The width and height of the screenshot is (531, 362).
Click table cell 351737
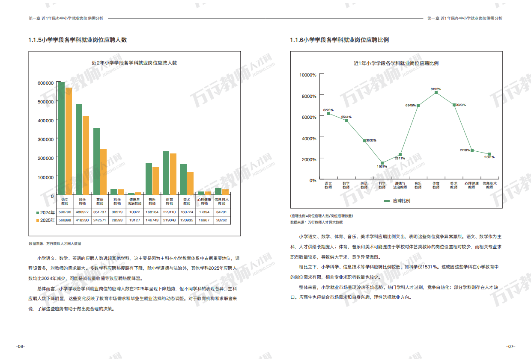coord(99,212)
